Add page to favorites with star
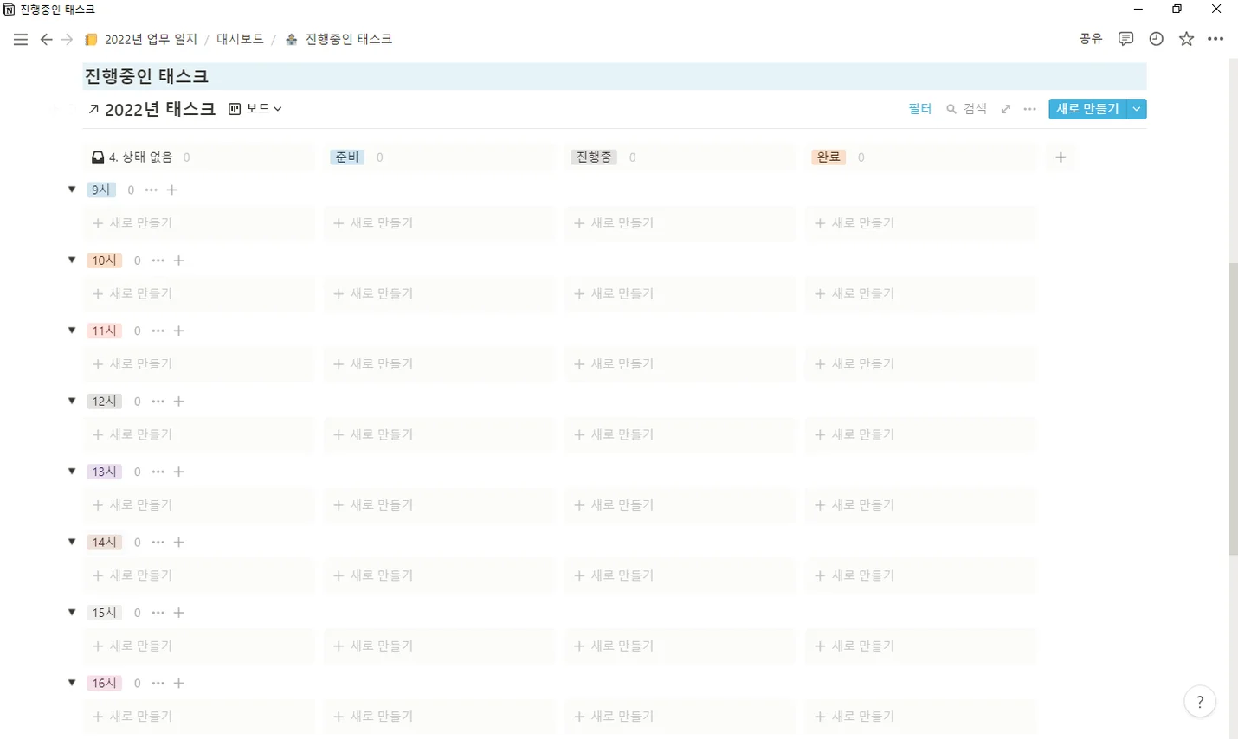Viewport: 1238px width, 739px height. coord(1186,39)
